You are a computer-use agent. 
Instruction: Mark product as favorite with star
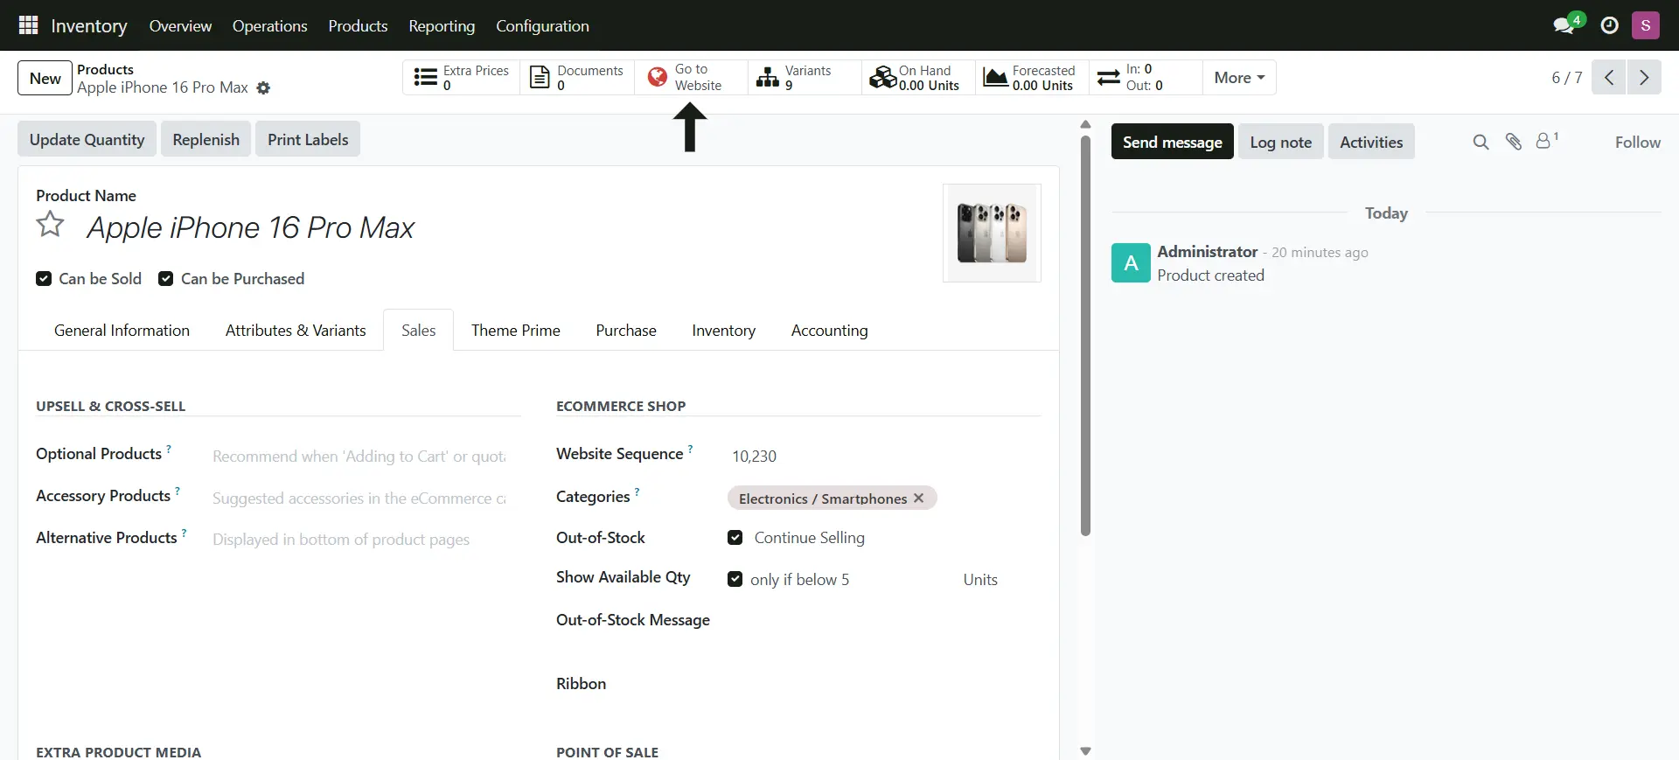[50, 225]
